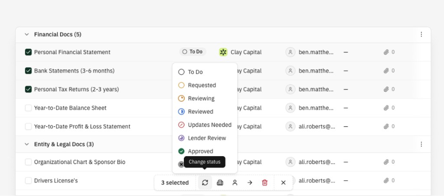
Task: Click Clay Capital text on first row
Action: tap(246, 52)
